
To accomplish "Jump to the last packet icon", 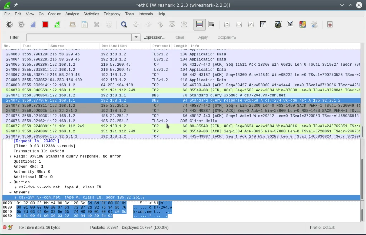I will (x=184, y=25).
